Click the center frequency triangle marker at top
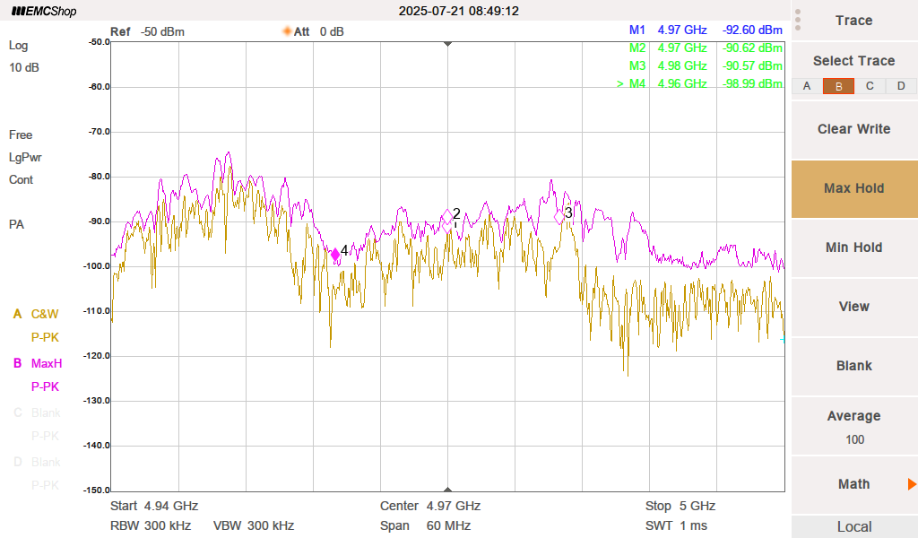The image size is (918, 538). (448, 44)
